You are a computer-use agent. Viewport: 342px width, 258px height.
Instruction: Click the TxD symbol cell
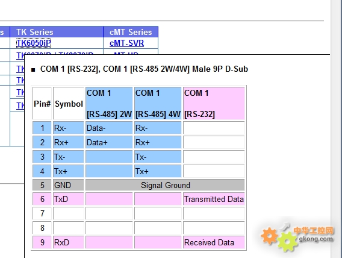(69, 199)
